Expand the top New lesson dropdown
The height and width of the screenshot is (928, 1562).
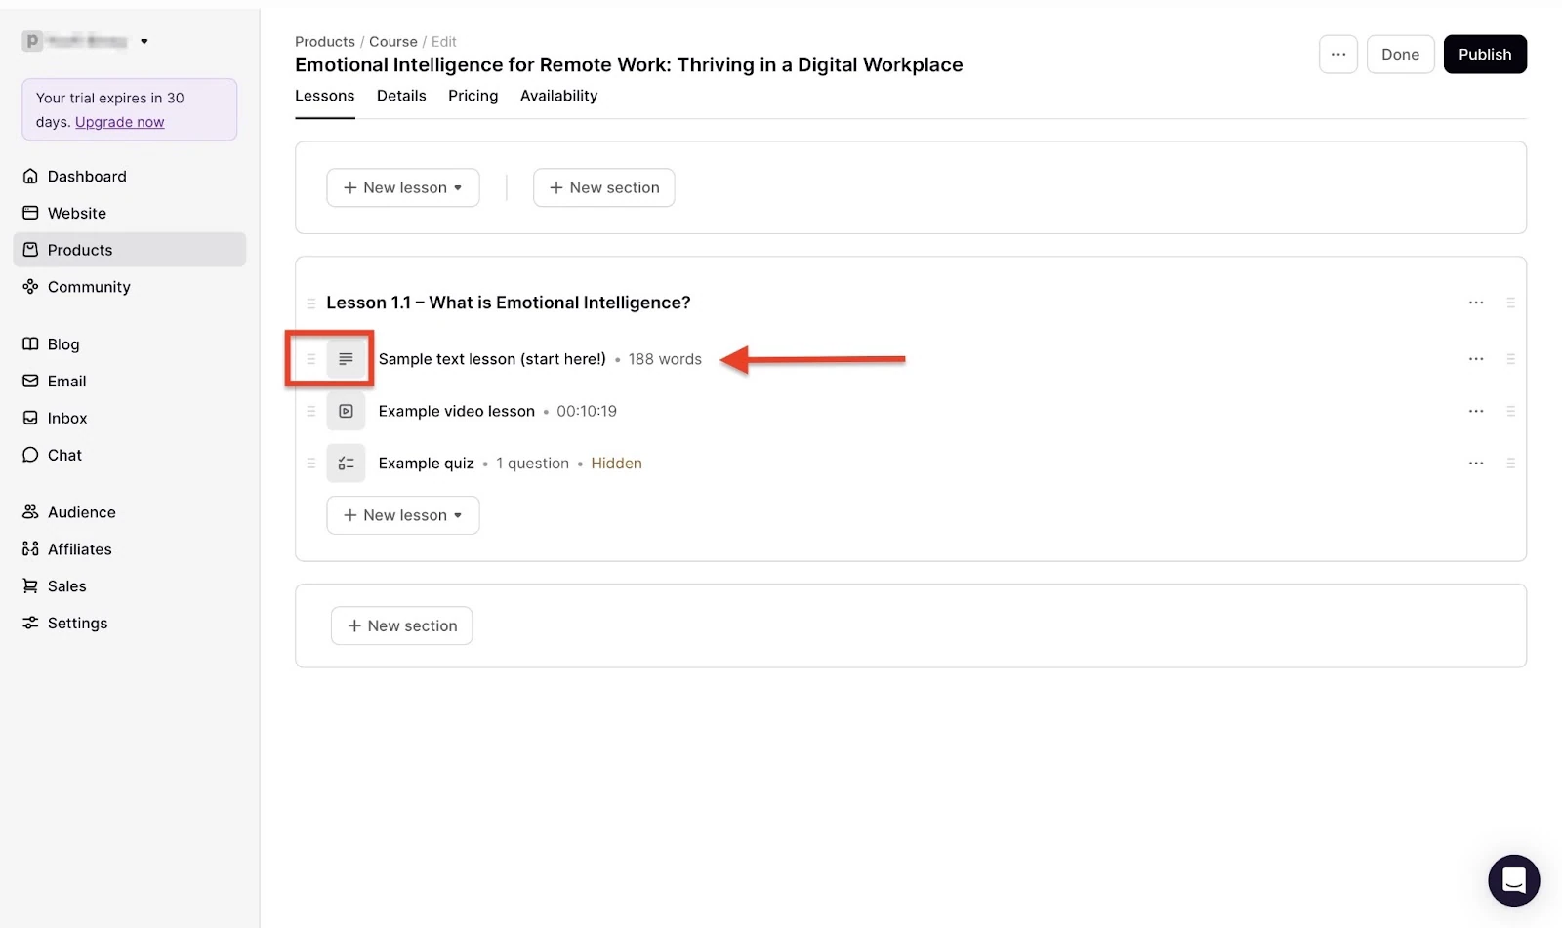[403, 187]
